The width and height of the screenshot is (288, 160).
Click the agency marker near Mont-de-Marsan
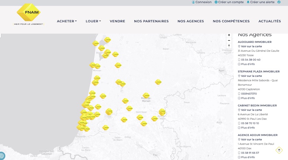click(146, 96)
